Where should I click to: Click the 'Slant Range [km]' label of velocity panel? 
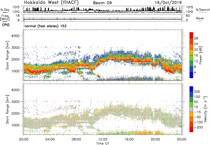coord(7,109)
